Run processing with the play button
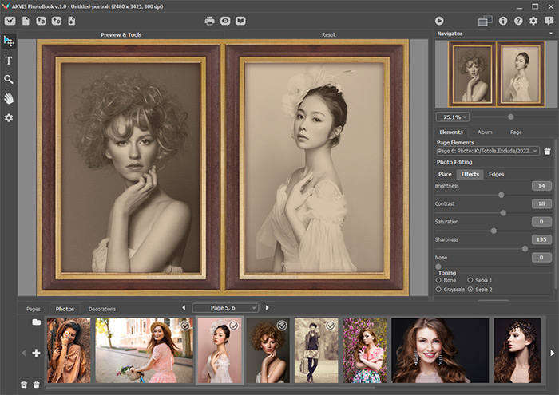Screen dimensions: 559x395 coord(439,21)
